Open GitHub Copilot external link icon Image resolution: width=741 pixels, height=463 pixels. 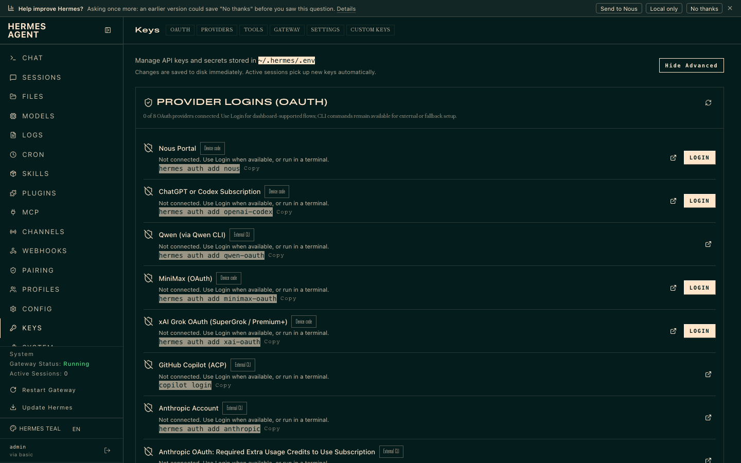[x=708, y=375]
